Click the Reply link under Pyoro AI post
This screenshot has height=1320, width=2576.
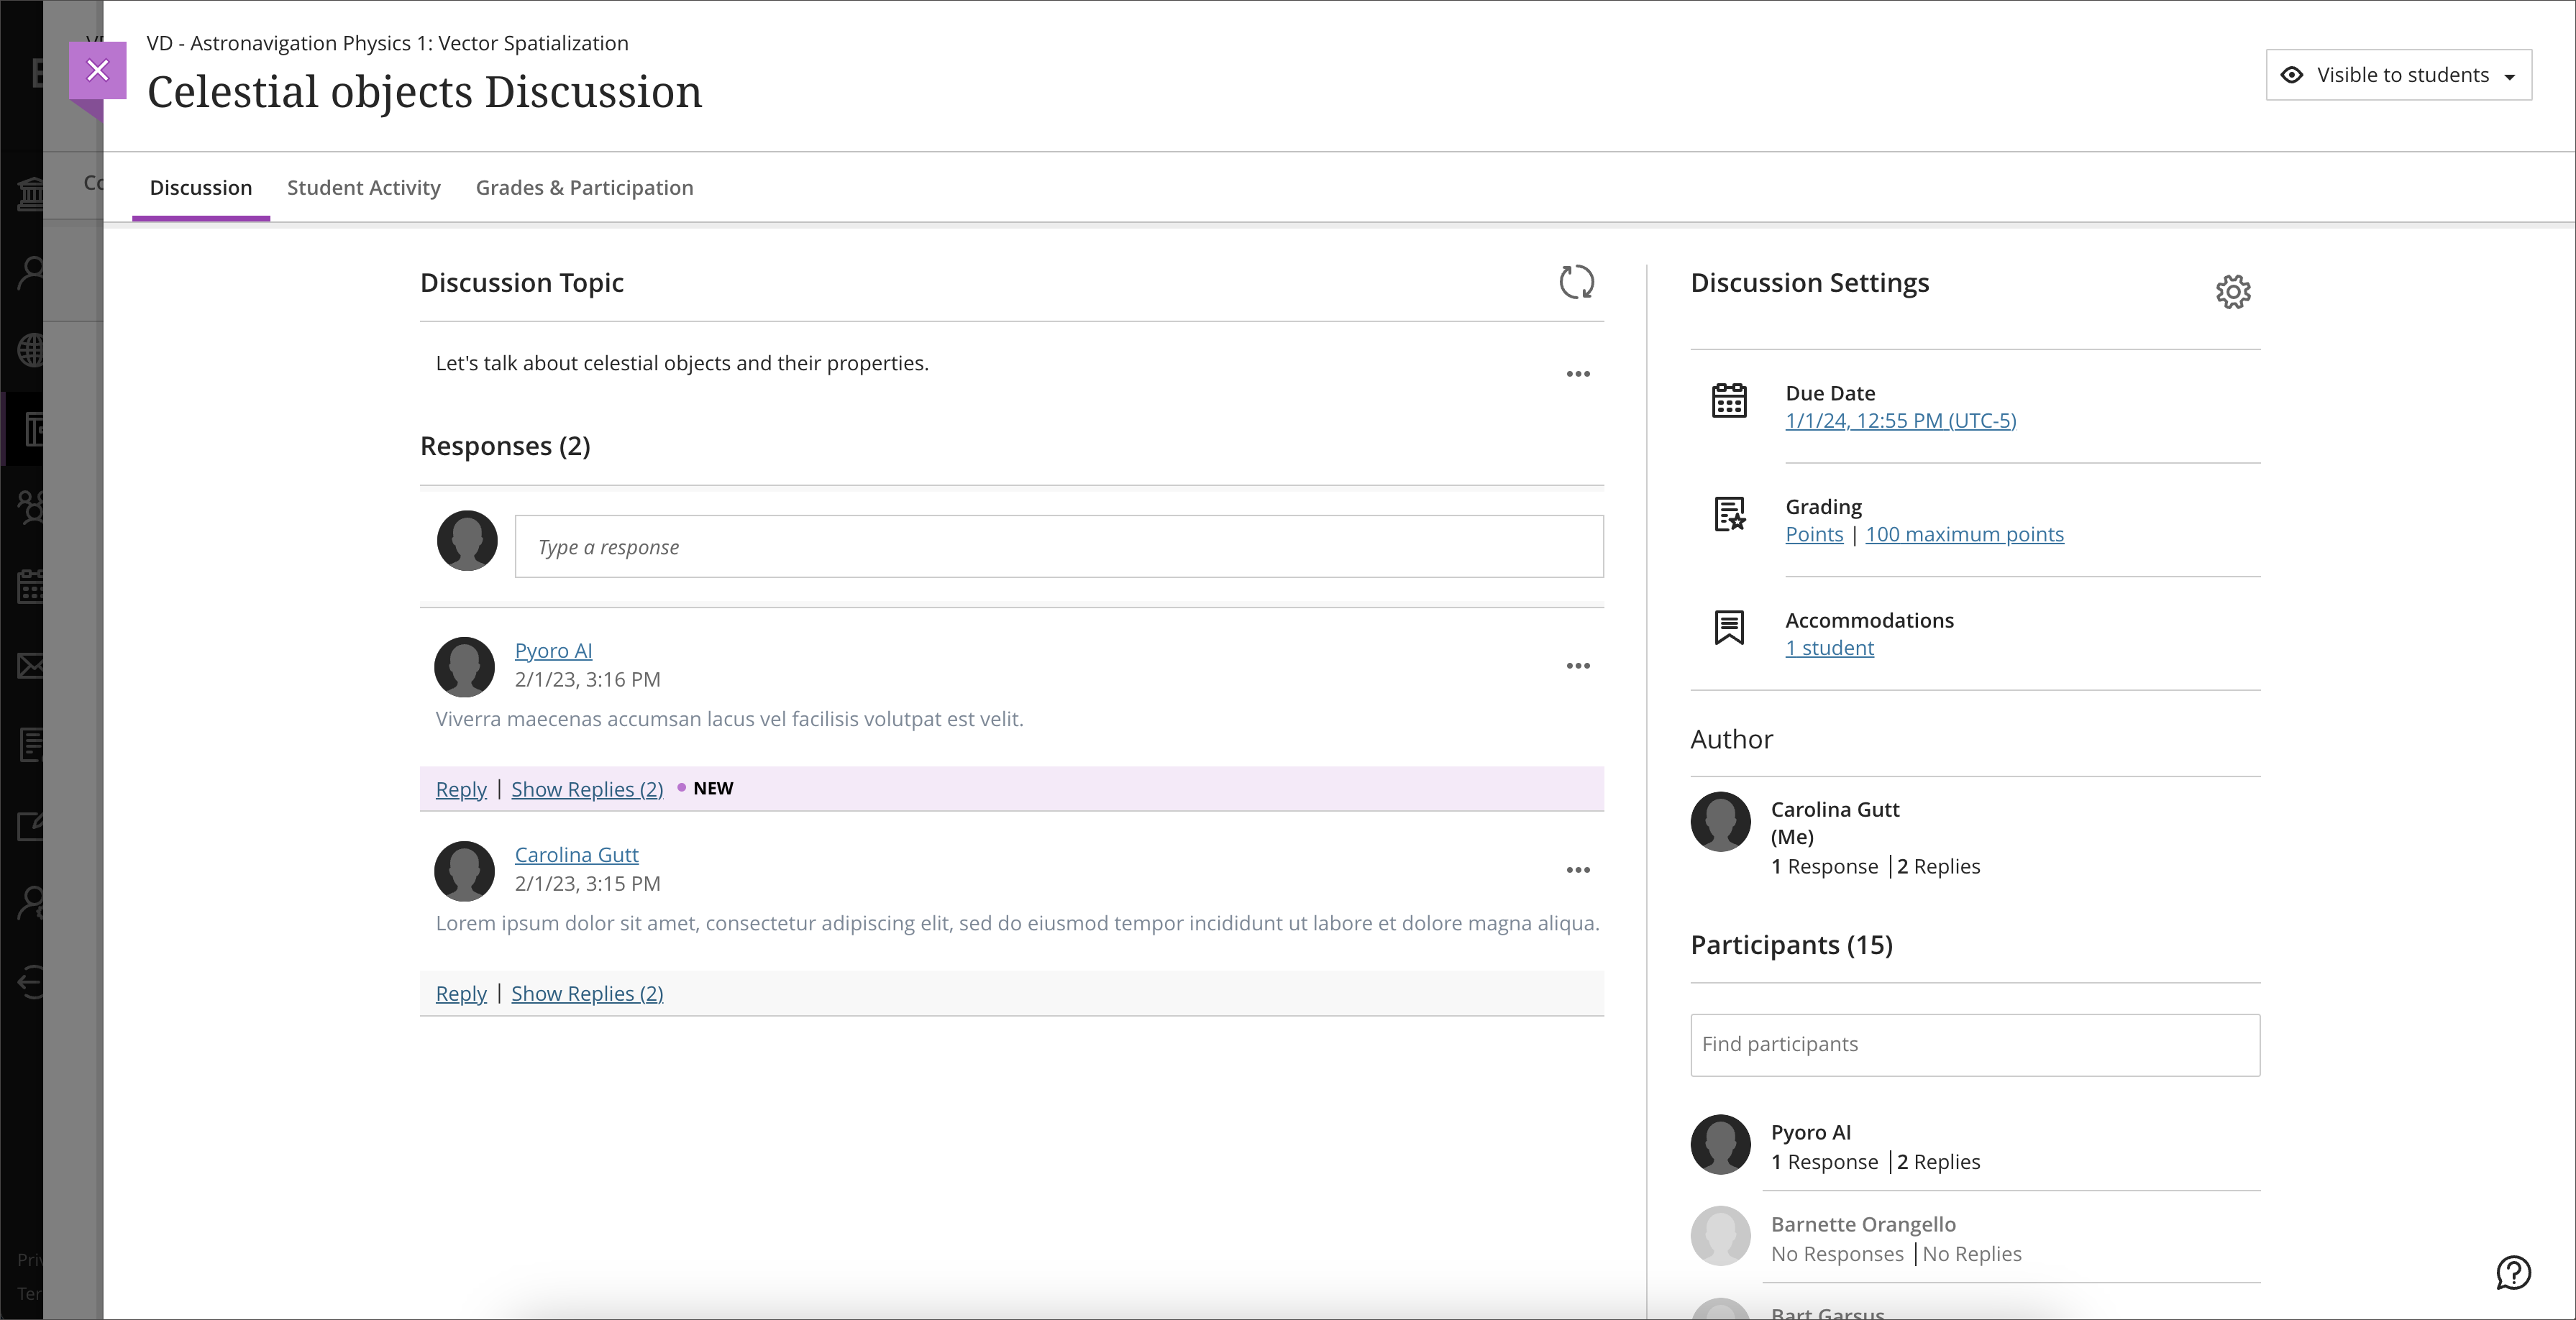[461, 788]
